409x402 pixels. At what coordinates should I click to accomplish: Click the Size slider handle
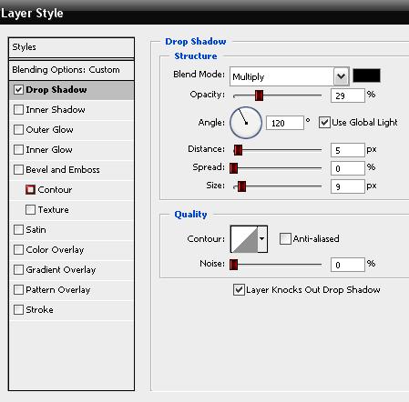tap(241, 186)
